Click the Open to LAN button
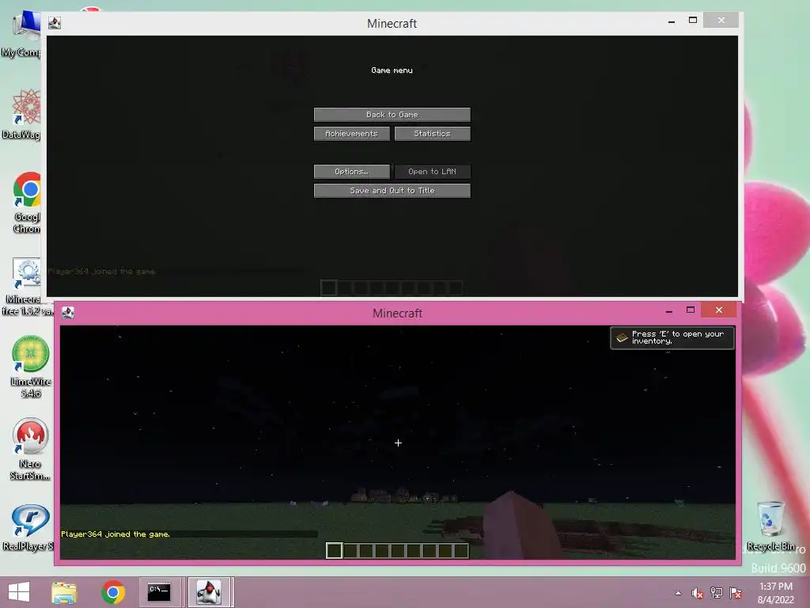This screenshot has height=608, width=810. pos(433,172)
